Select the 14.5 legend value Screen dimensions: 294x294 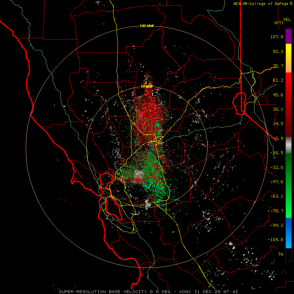(x=278, y=124)
